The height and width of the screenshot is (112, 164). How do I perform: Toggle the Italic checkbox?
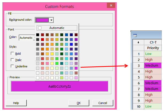pyautogui.click(x=13, y=60)
